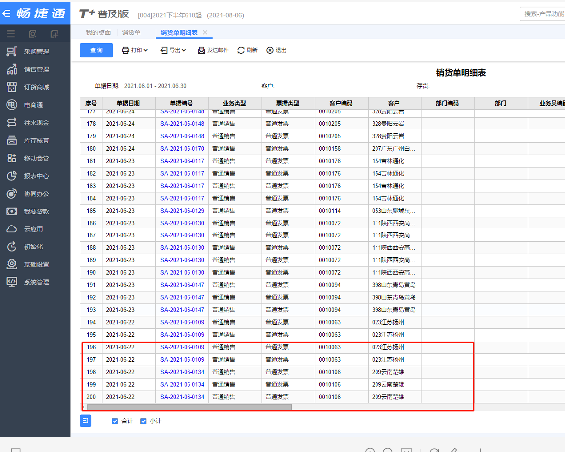This screenshot has height=452, width=565.
Task: Open link SA-2021-06-0129 in row 185
Action: coord(183,211)
